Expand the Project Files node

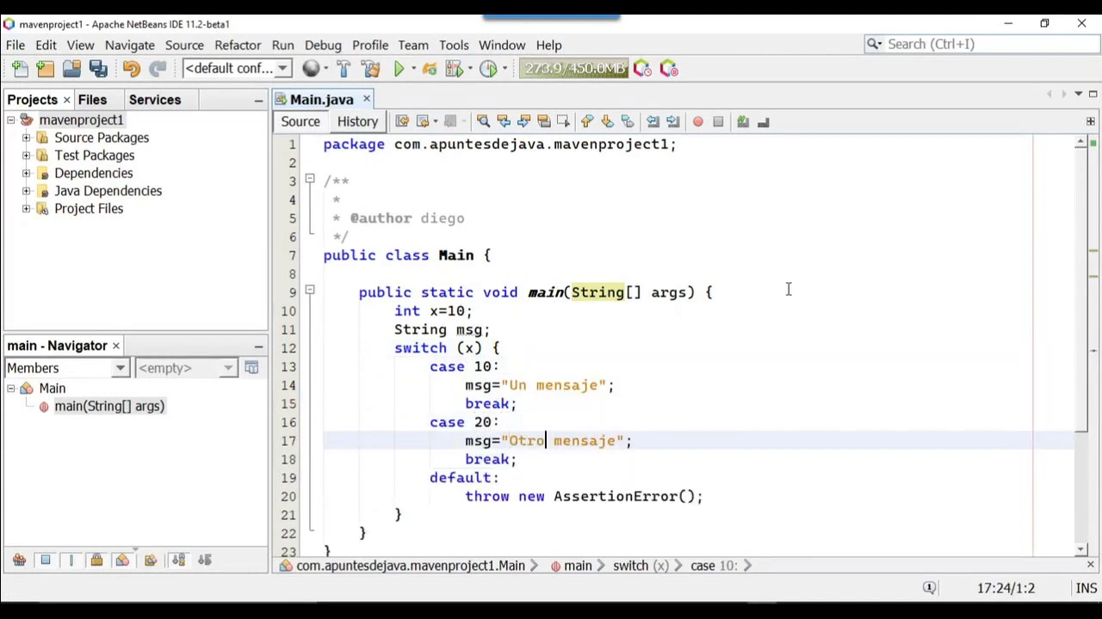(x=27, y=209)
